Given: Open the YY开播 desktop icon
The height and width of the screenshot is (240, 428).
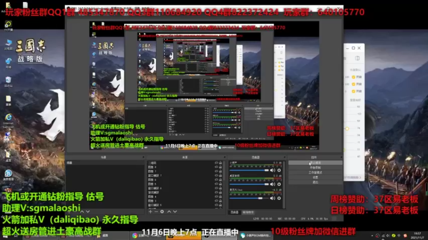Looking at the screenshot, I should pyautogui.click(x=8, y=26).
